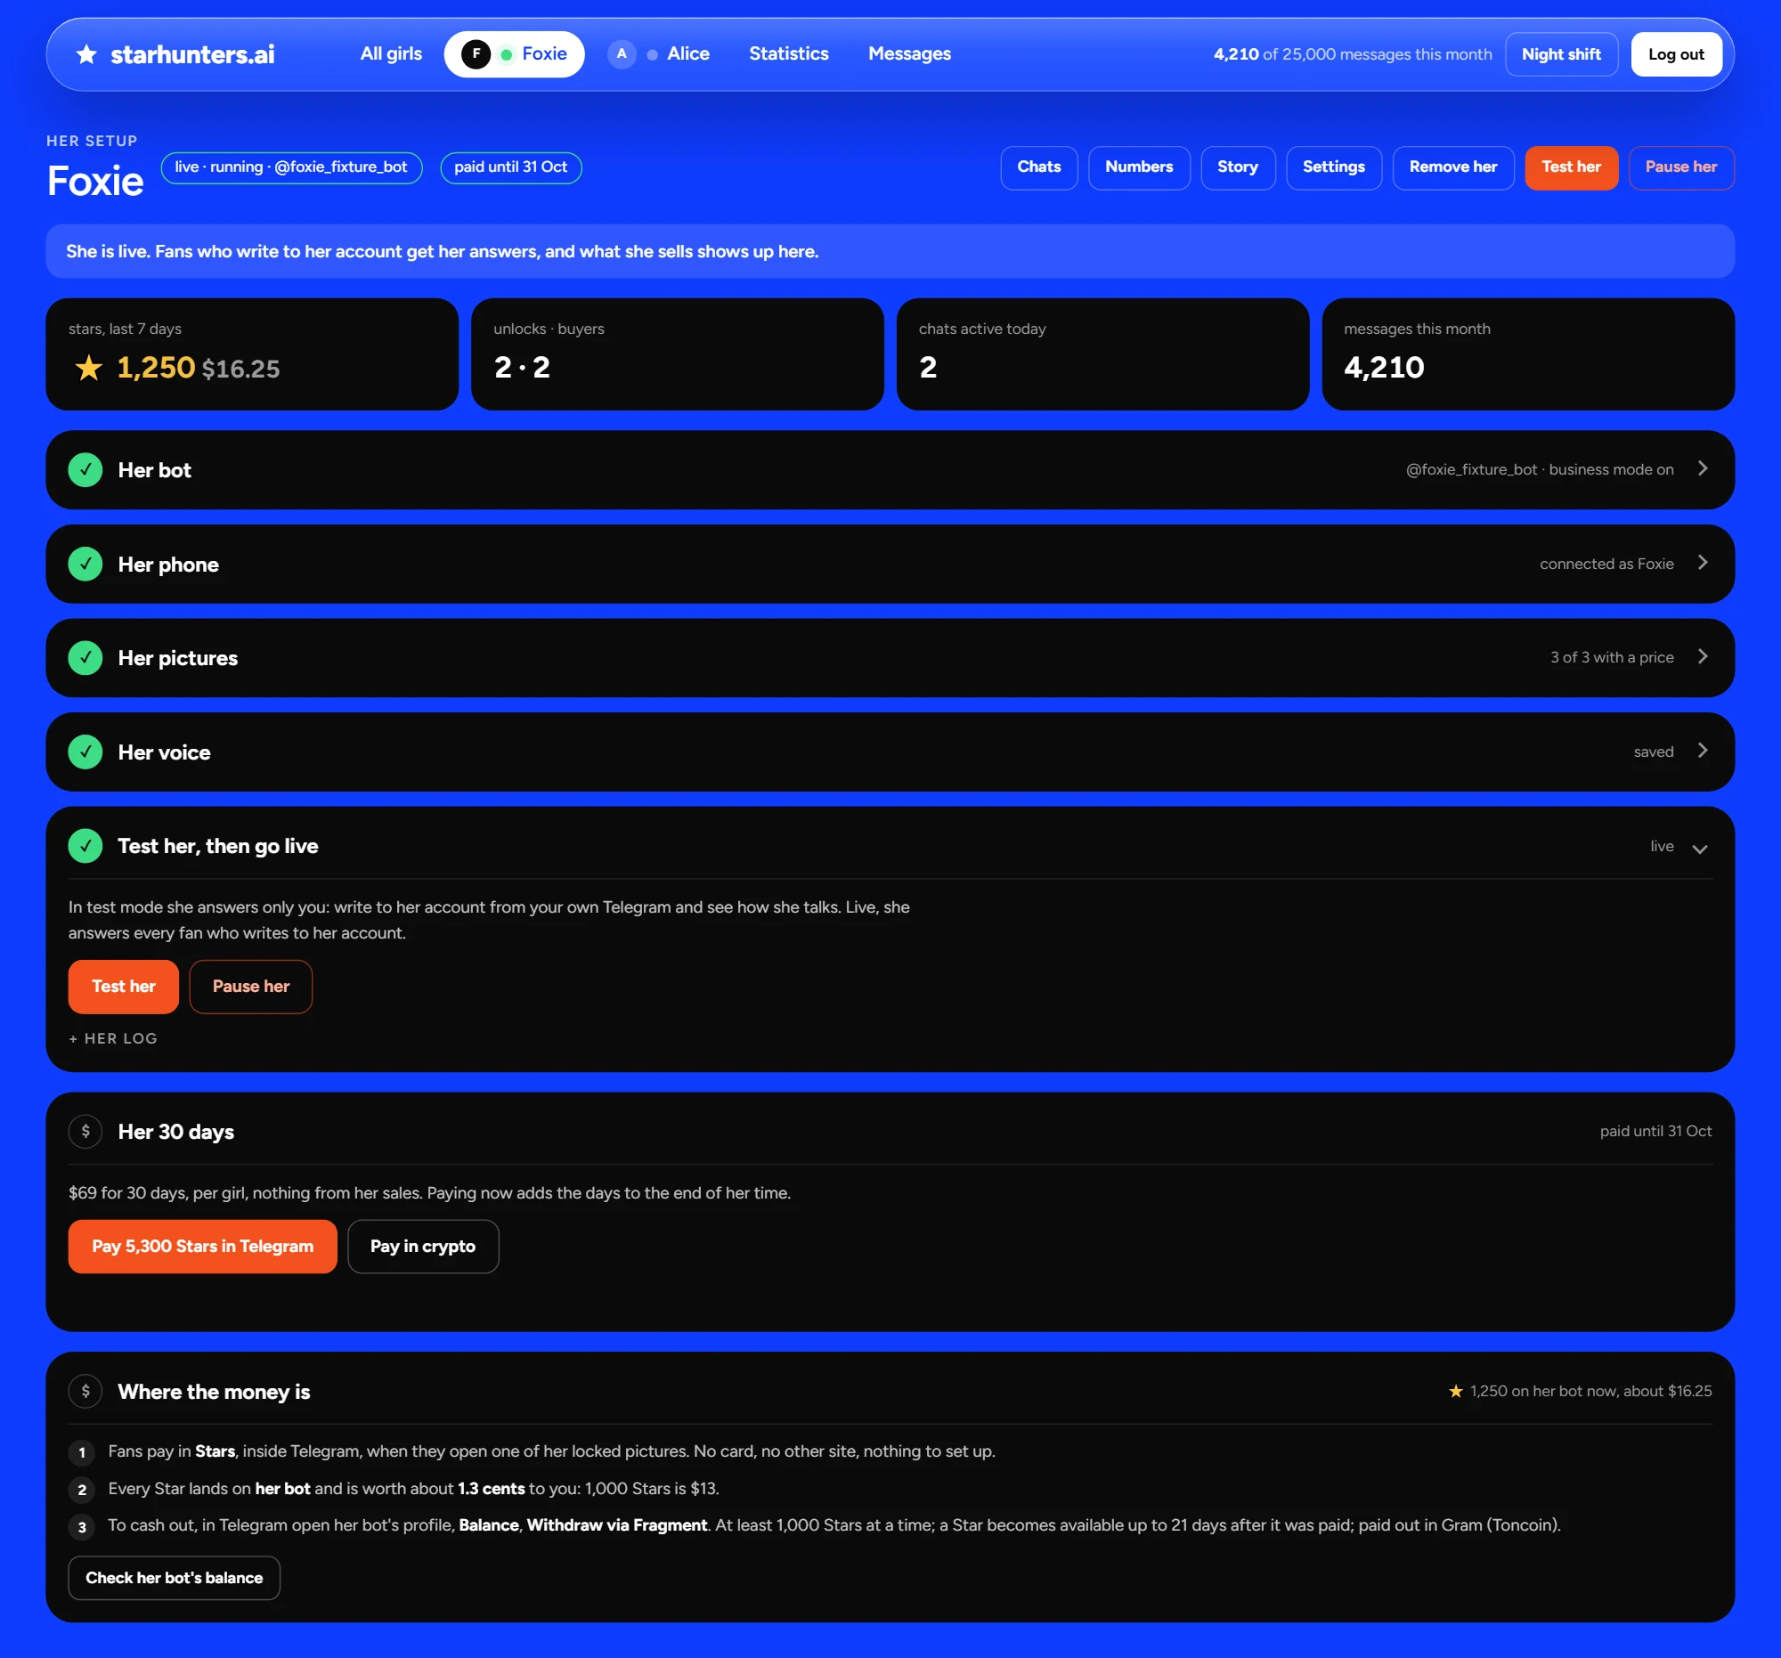Screen dimensions: 1781x1658
Task: Click Pause her in the header
Action: (x=1680, y=167)
